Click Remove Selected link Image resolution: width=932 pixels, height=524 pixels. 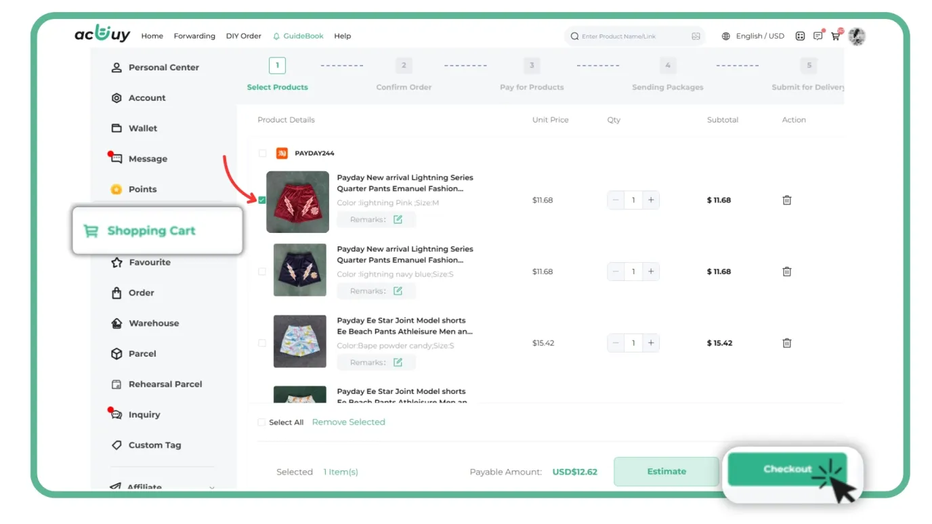click(x=348, y=422)
